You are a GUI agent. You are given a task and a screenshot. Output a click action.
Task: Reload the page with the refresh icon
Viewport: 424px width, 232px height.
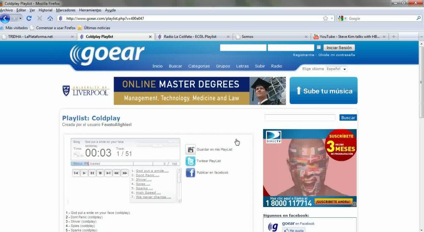29,19
